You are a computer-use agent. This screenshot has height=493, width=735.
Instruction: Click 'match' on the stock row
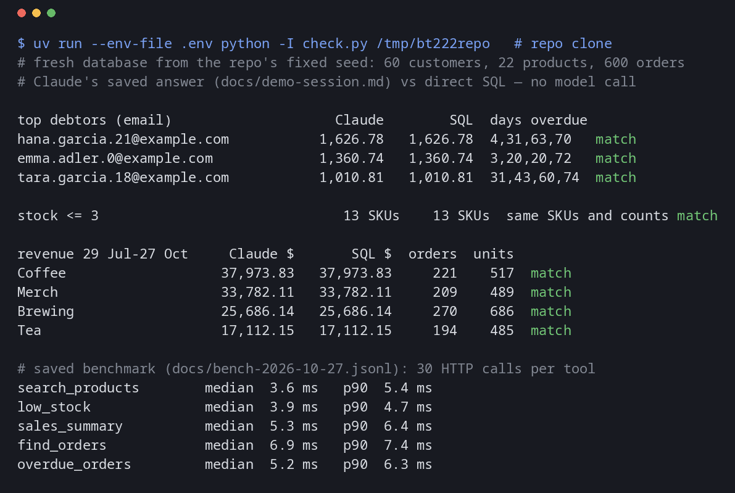(697, 216)
